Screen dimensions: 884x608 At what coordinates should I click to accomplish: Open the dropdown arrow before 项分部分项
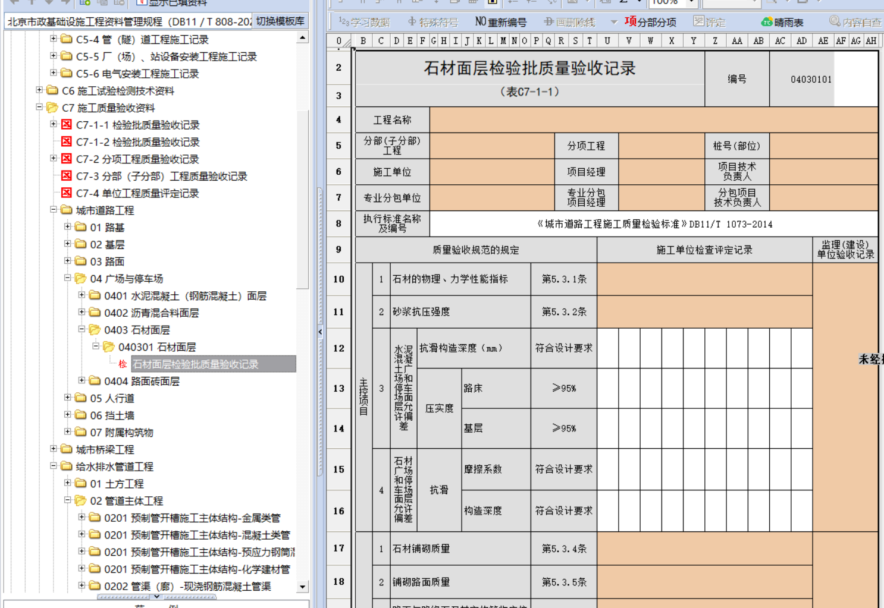coord(614,22)
